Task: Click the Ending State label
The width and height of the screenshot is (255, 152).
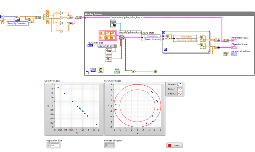Action: 148,33
